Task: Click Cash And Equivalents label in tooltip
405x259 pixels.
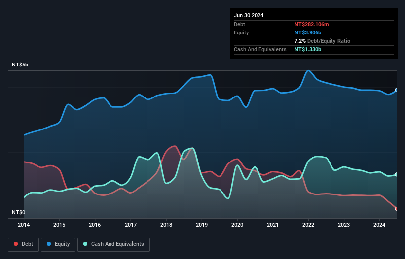Action: point(260,49)
